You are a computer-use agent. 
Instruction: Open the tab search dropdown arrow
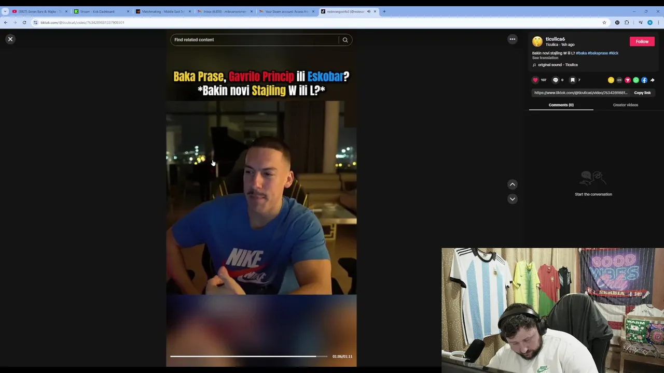(x=5, y=11)
